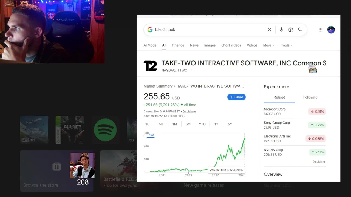Click Microsoft's 0.15% change badge
351x197 pixels.
click(317, 111)
